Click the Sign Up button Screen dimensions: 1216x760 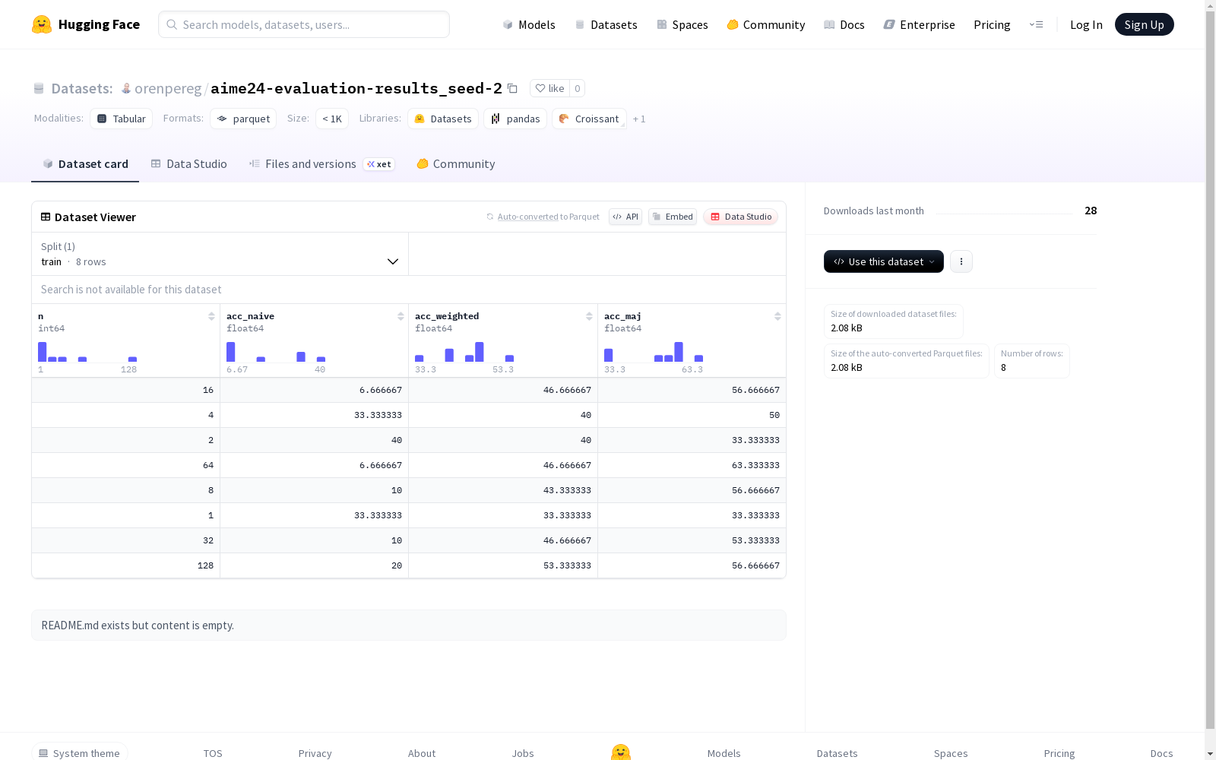click(x=1145, y=24)
